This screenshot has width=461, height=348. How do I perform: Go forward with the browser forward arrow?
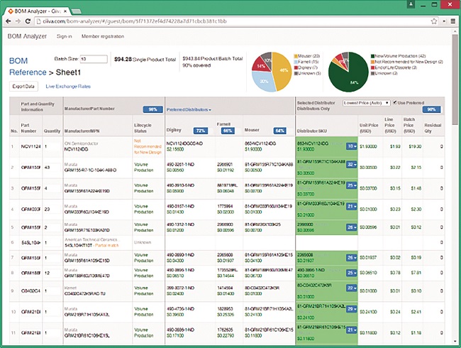18,21
